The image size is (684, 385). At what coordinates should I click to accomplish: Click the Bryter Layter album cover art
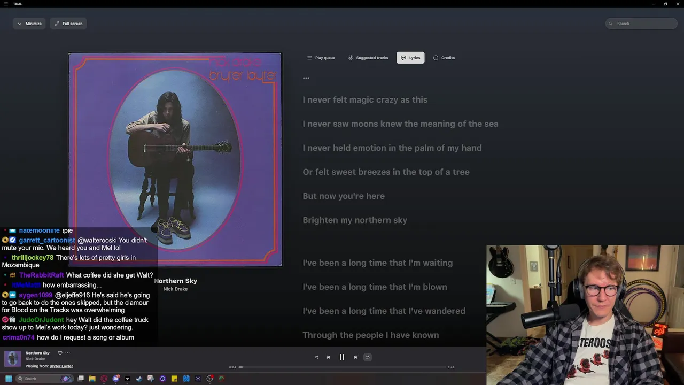click(175, 159)
